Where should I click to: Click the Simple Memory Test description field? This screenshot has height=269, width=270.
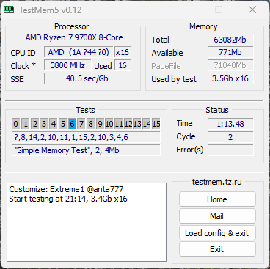86,150
